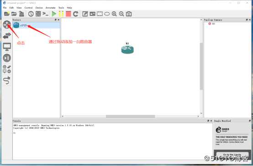Undock the Console panel
Viewport: 253px width, 166px height.
[x=208, y=121]
